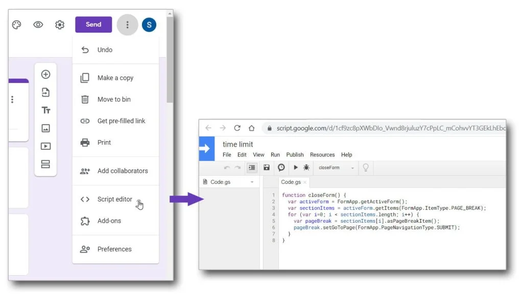Select Move to bin option
The image size is (523, 297).
pos(115,99)
